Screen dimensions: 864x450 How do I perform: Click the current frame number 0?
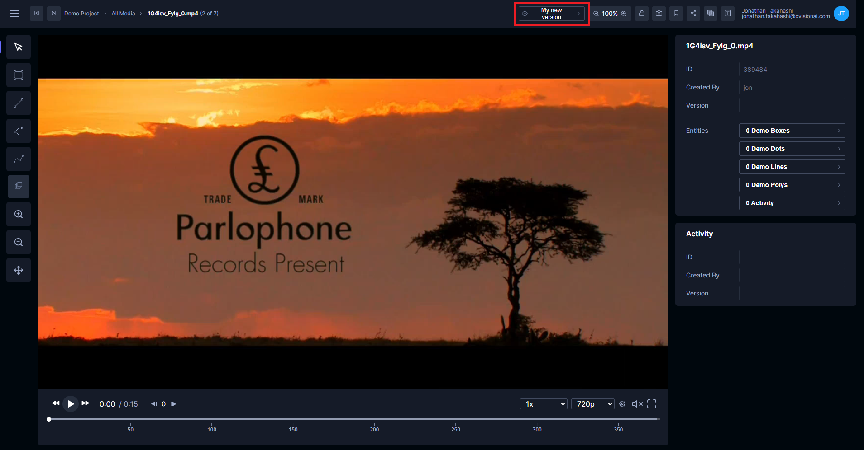click(164, 404)
